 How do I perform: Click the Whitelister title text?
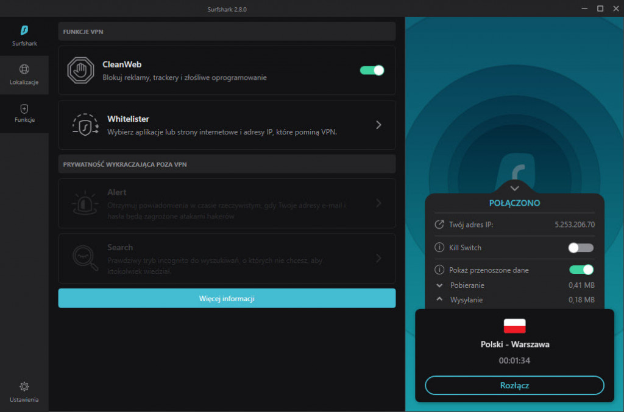click(x=128, y=119)
